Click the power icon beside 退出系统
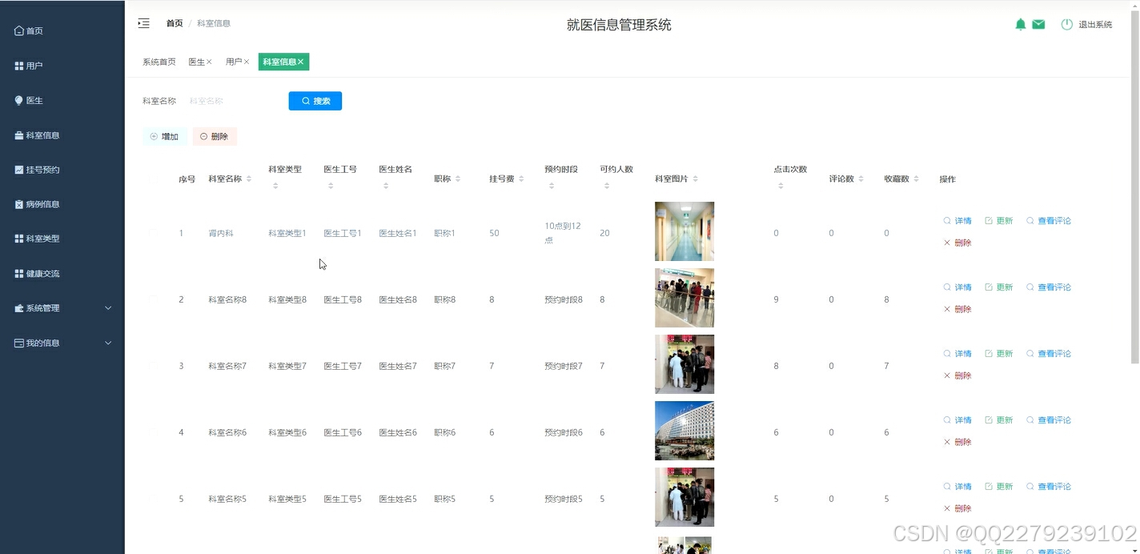This screenshot has height=554, width=1140. click(1066, 24)
